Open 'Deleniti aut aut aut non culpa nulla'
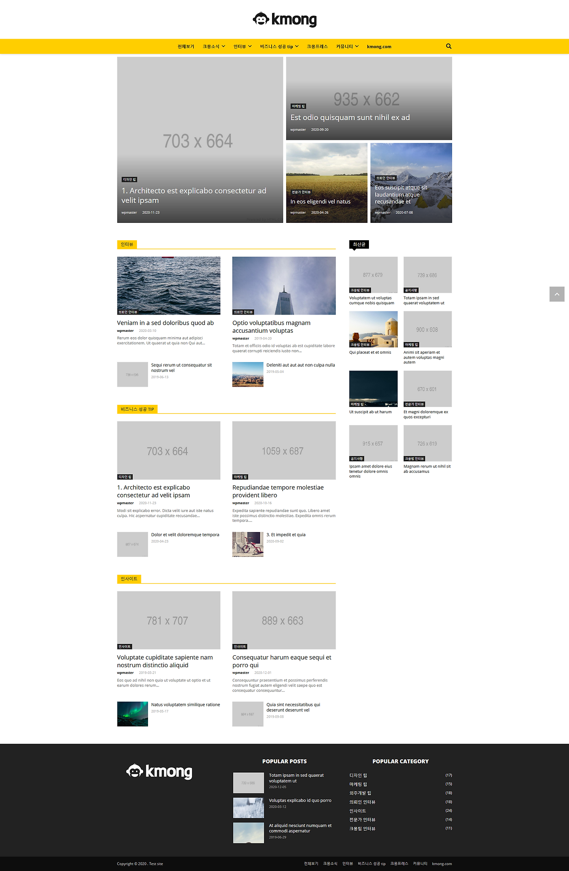This screenshot has width=569, height=871. coord(301,365)
